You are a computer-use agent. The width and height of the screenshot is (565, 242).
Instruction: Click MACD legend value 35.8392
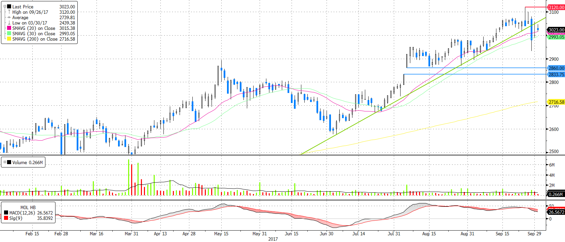45,218
